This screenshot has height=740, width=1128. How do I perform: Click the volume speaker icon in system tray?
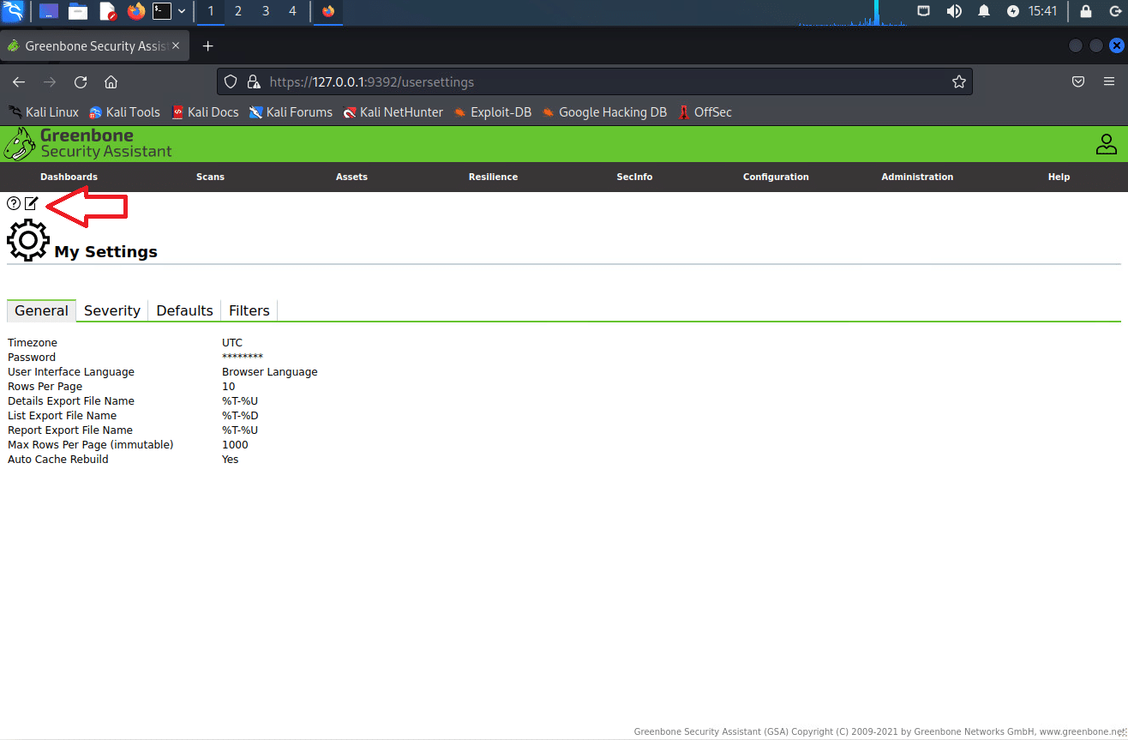(x=954, y=11)
